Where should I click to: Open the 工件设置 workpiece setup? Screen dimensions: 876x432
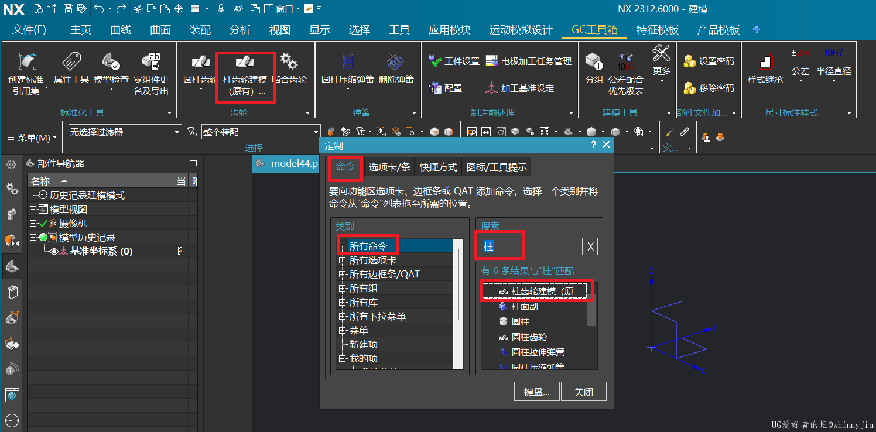coord(454,61)
